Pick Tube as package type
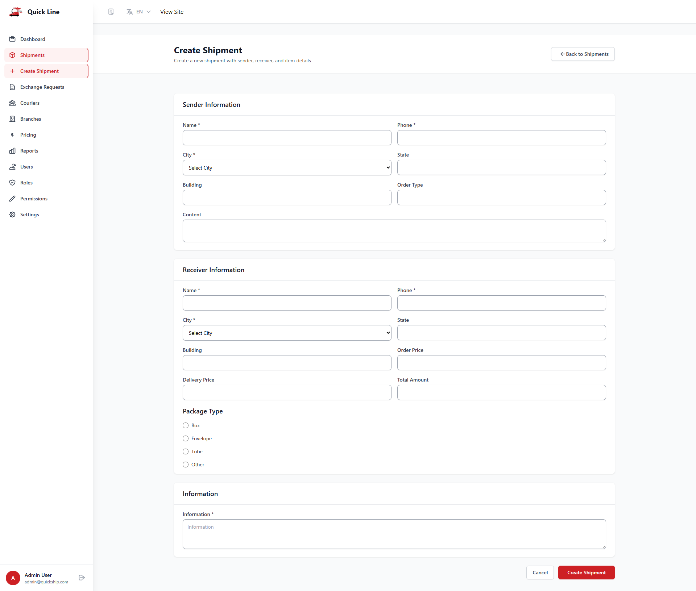Image resolution: width=696 pixels, height=591 pixels. click(186, 451)
